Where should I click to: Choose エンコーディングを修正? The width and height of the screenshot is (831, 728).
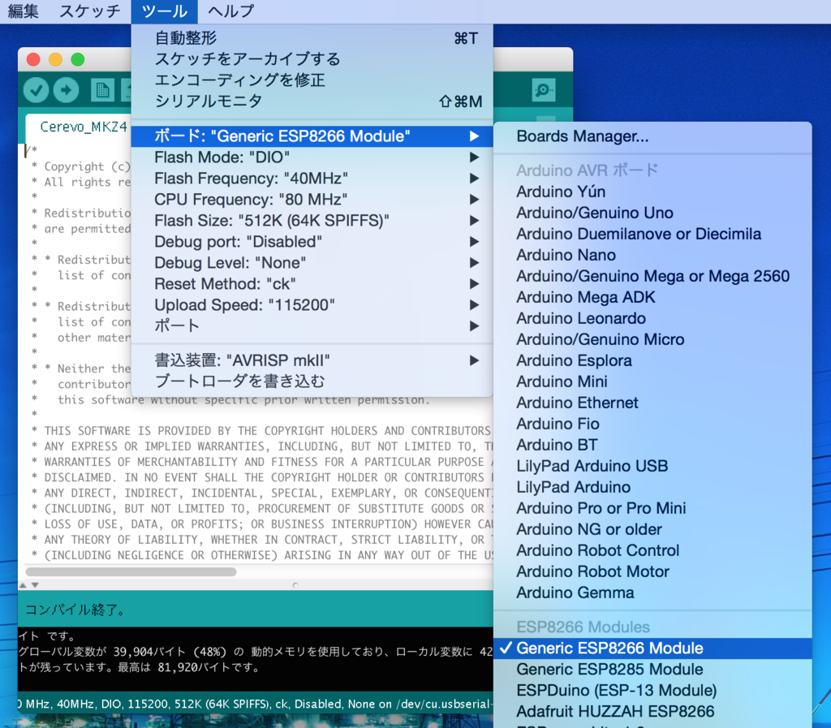pyautogui.click(x=312, y=80)
